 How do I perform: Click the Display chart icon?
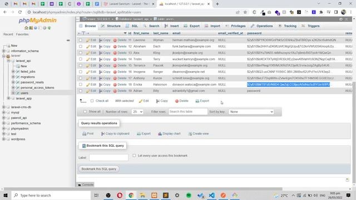[x=160, y=133]
